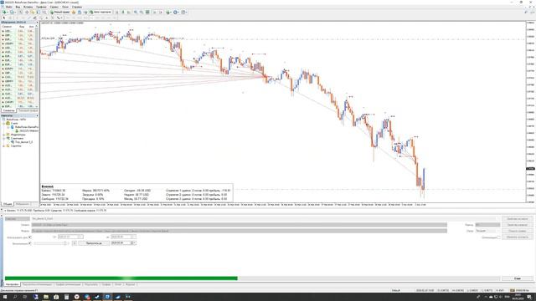
Task: Open the Графики menu
Action: click(x=41, y=7)
